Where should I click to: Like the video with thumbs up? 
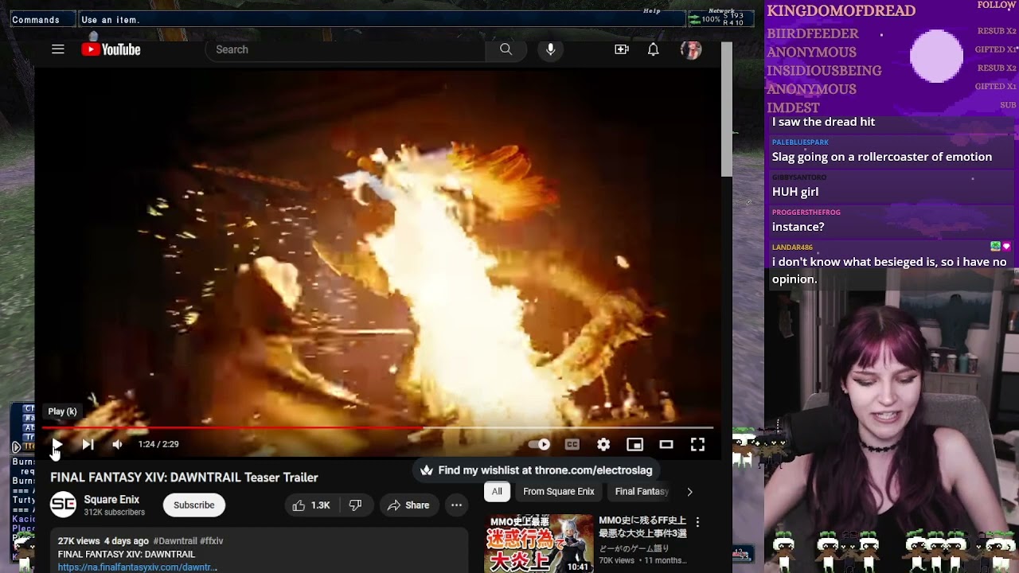pos(310,505)
